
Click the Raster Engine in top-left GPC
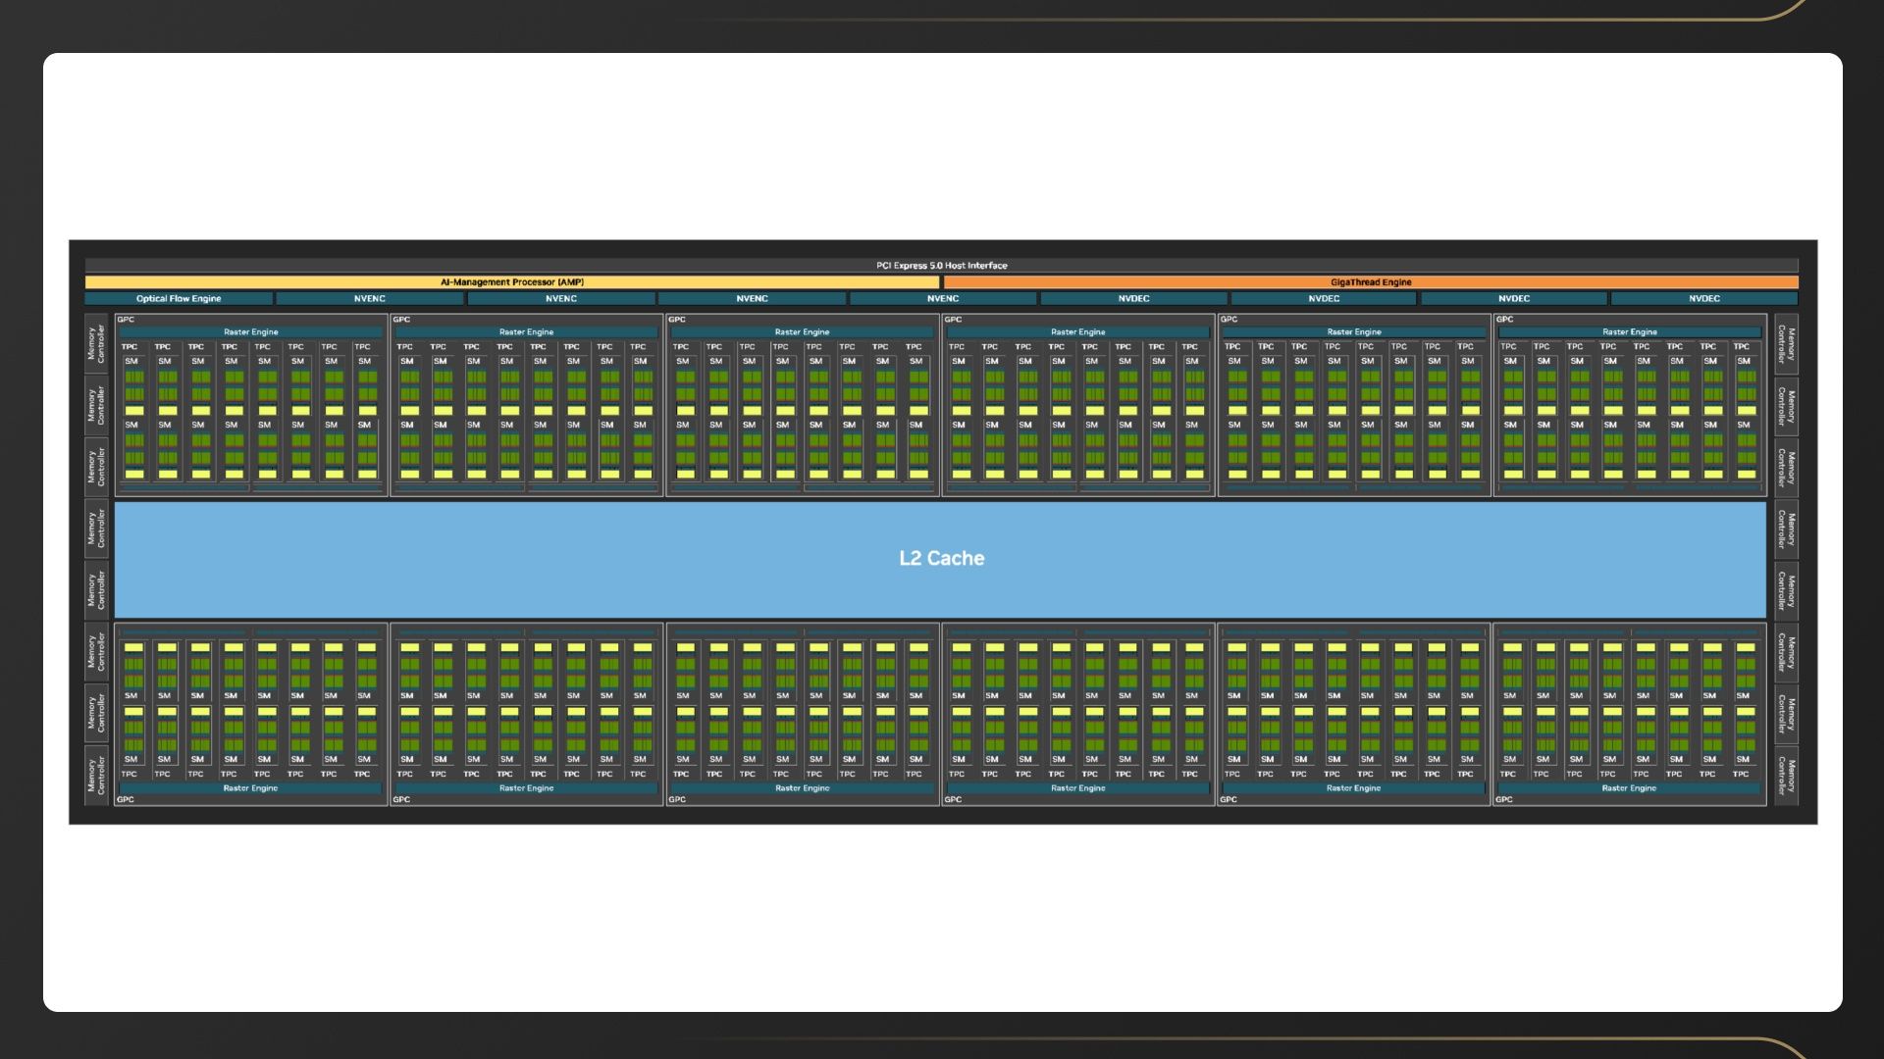251,332
